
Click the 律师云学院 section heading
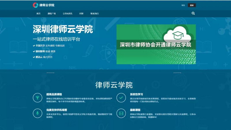tap(114, 85)
